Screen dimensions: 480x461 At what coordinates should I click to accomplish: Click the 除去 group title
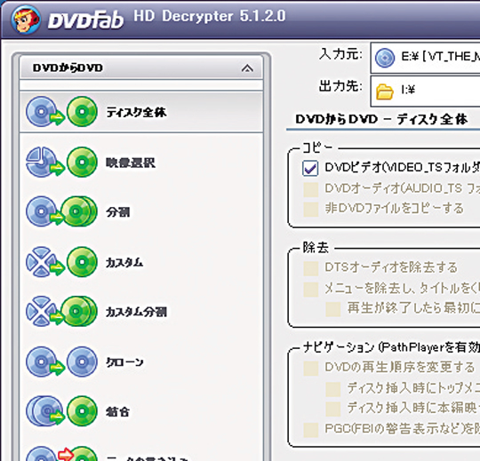316,248
